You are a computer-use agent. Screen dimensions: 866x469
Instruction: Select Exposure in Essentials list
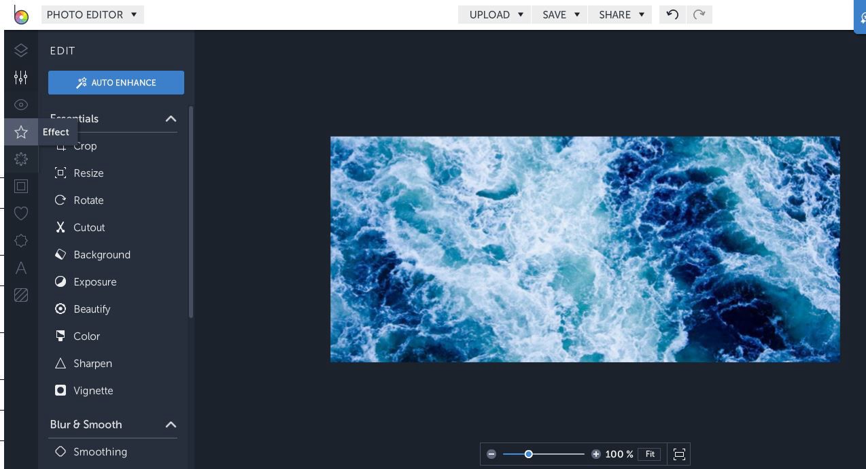tap(95, 281)
